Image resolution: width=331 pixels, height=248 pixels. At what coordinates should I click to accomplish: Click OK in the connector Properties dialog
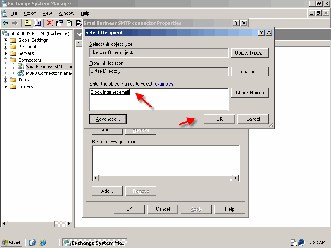click(129, 209)
